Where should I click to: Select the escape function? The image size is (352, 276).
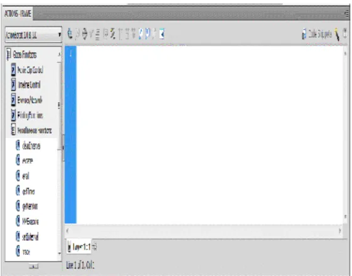24,161
